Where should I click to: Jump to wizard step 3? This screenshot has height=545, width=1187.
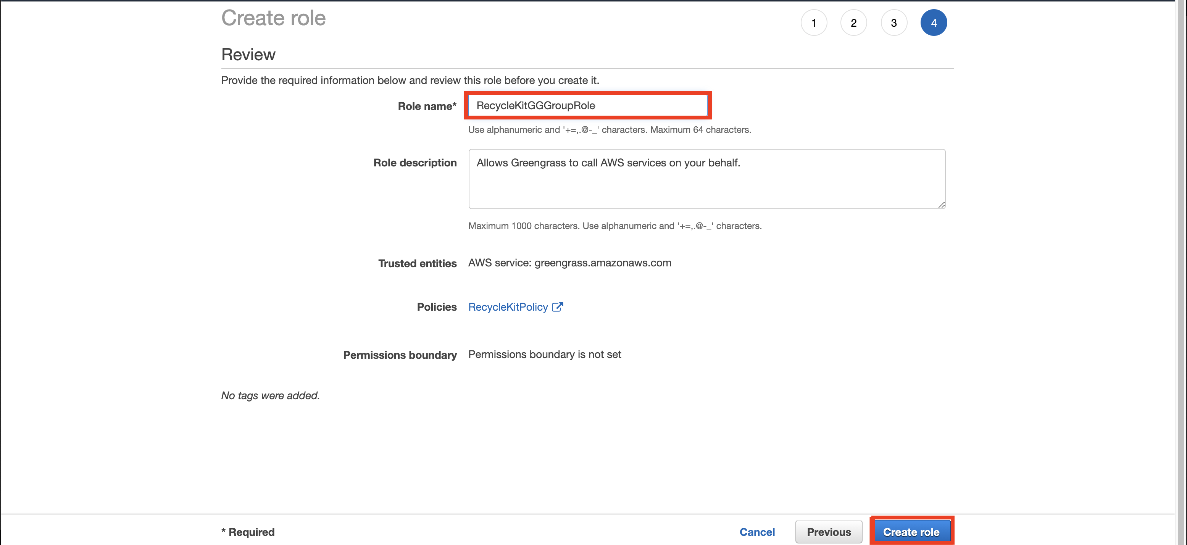tap(893, 23)
